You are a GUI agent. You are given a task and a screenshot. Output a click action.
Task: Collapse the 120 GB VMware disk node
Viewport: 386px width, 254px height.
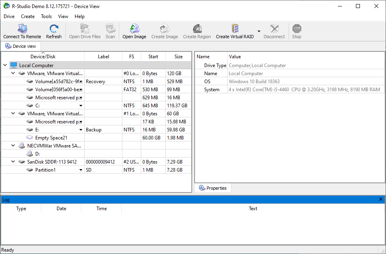pos(13,73)
